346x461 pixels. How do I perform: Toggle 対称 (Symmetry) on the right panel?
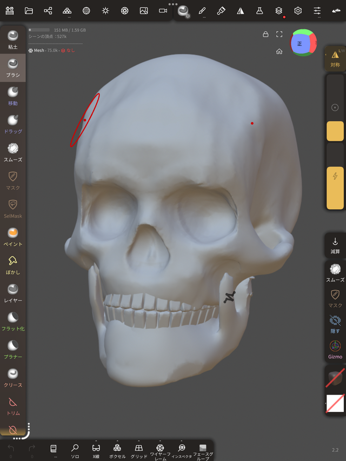click(x=335, y=58)
